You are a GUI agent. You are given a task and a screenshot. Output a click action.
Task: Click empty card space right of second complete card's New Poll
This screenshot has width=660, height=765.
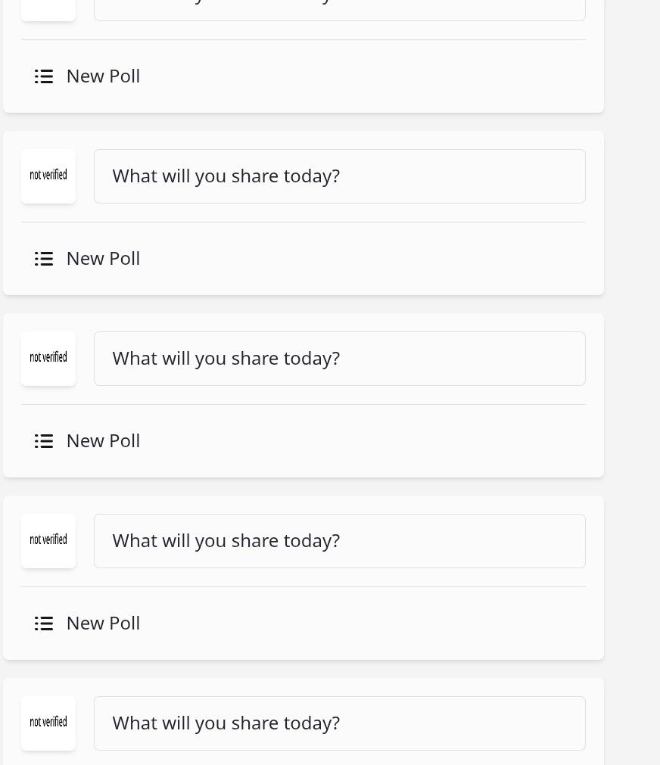point(366,441)
